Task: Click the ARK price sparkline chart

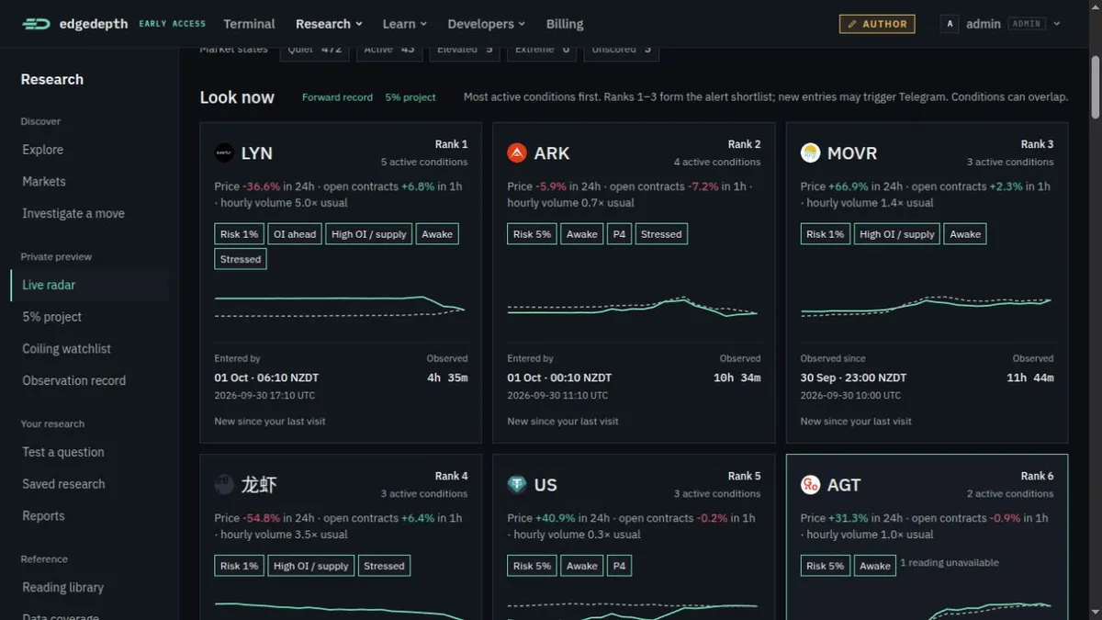Action: pyautogui.click(x=634, y=306)
